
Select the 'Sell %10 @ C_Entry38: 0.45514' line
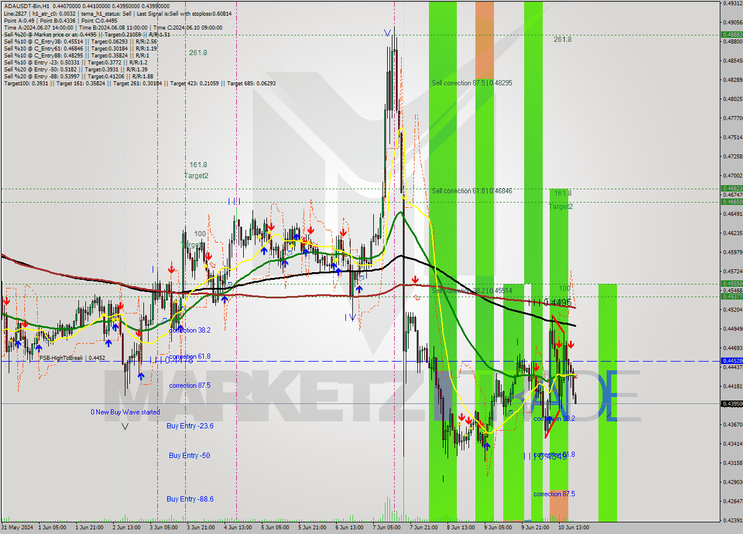pos(80,41)
